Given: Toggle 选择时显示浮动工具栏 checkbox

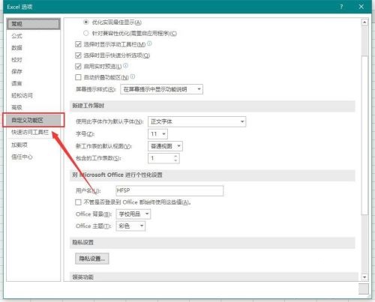Looking at the screenshot, I should click(78, 44).
